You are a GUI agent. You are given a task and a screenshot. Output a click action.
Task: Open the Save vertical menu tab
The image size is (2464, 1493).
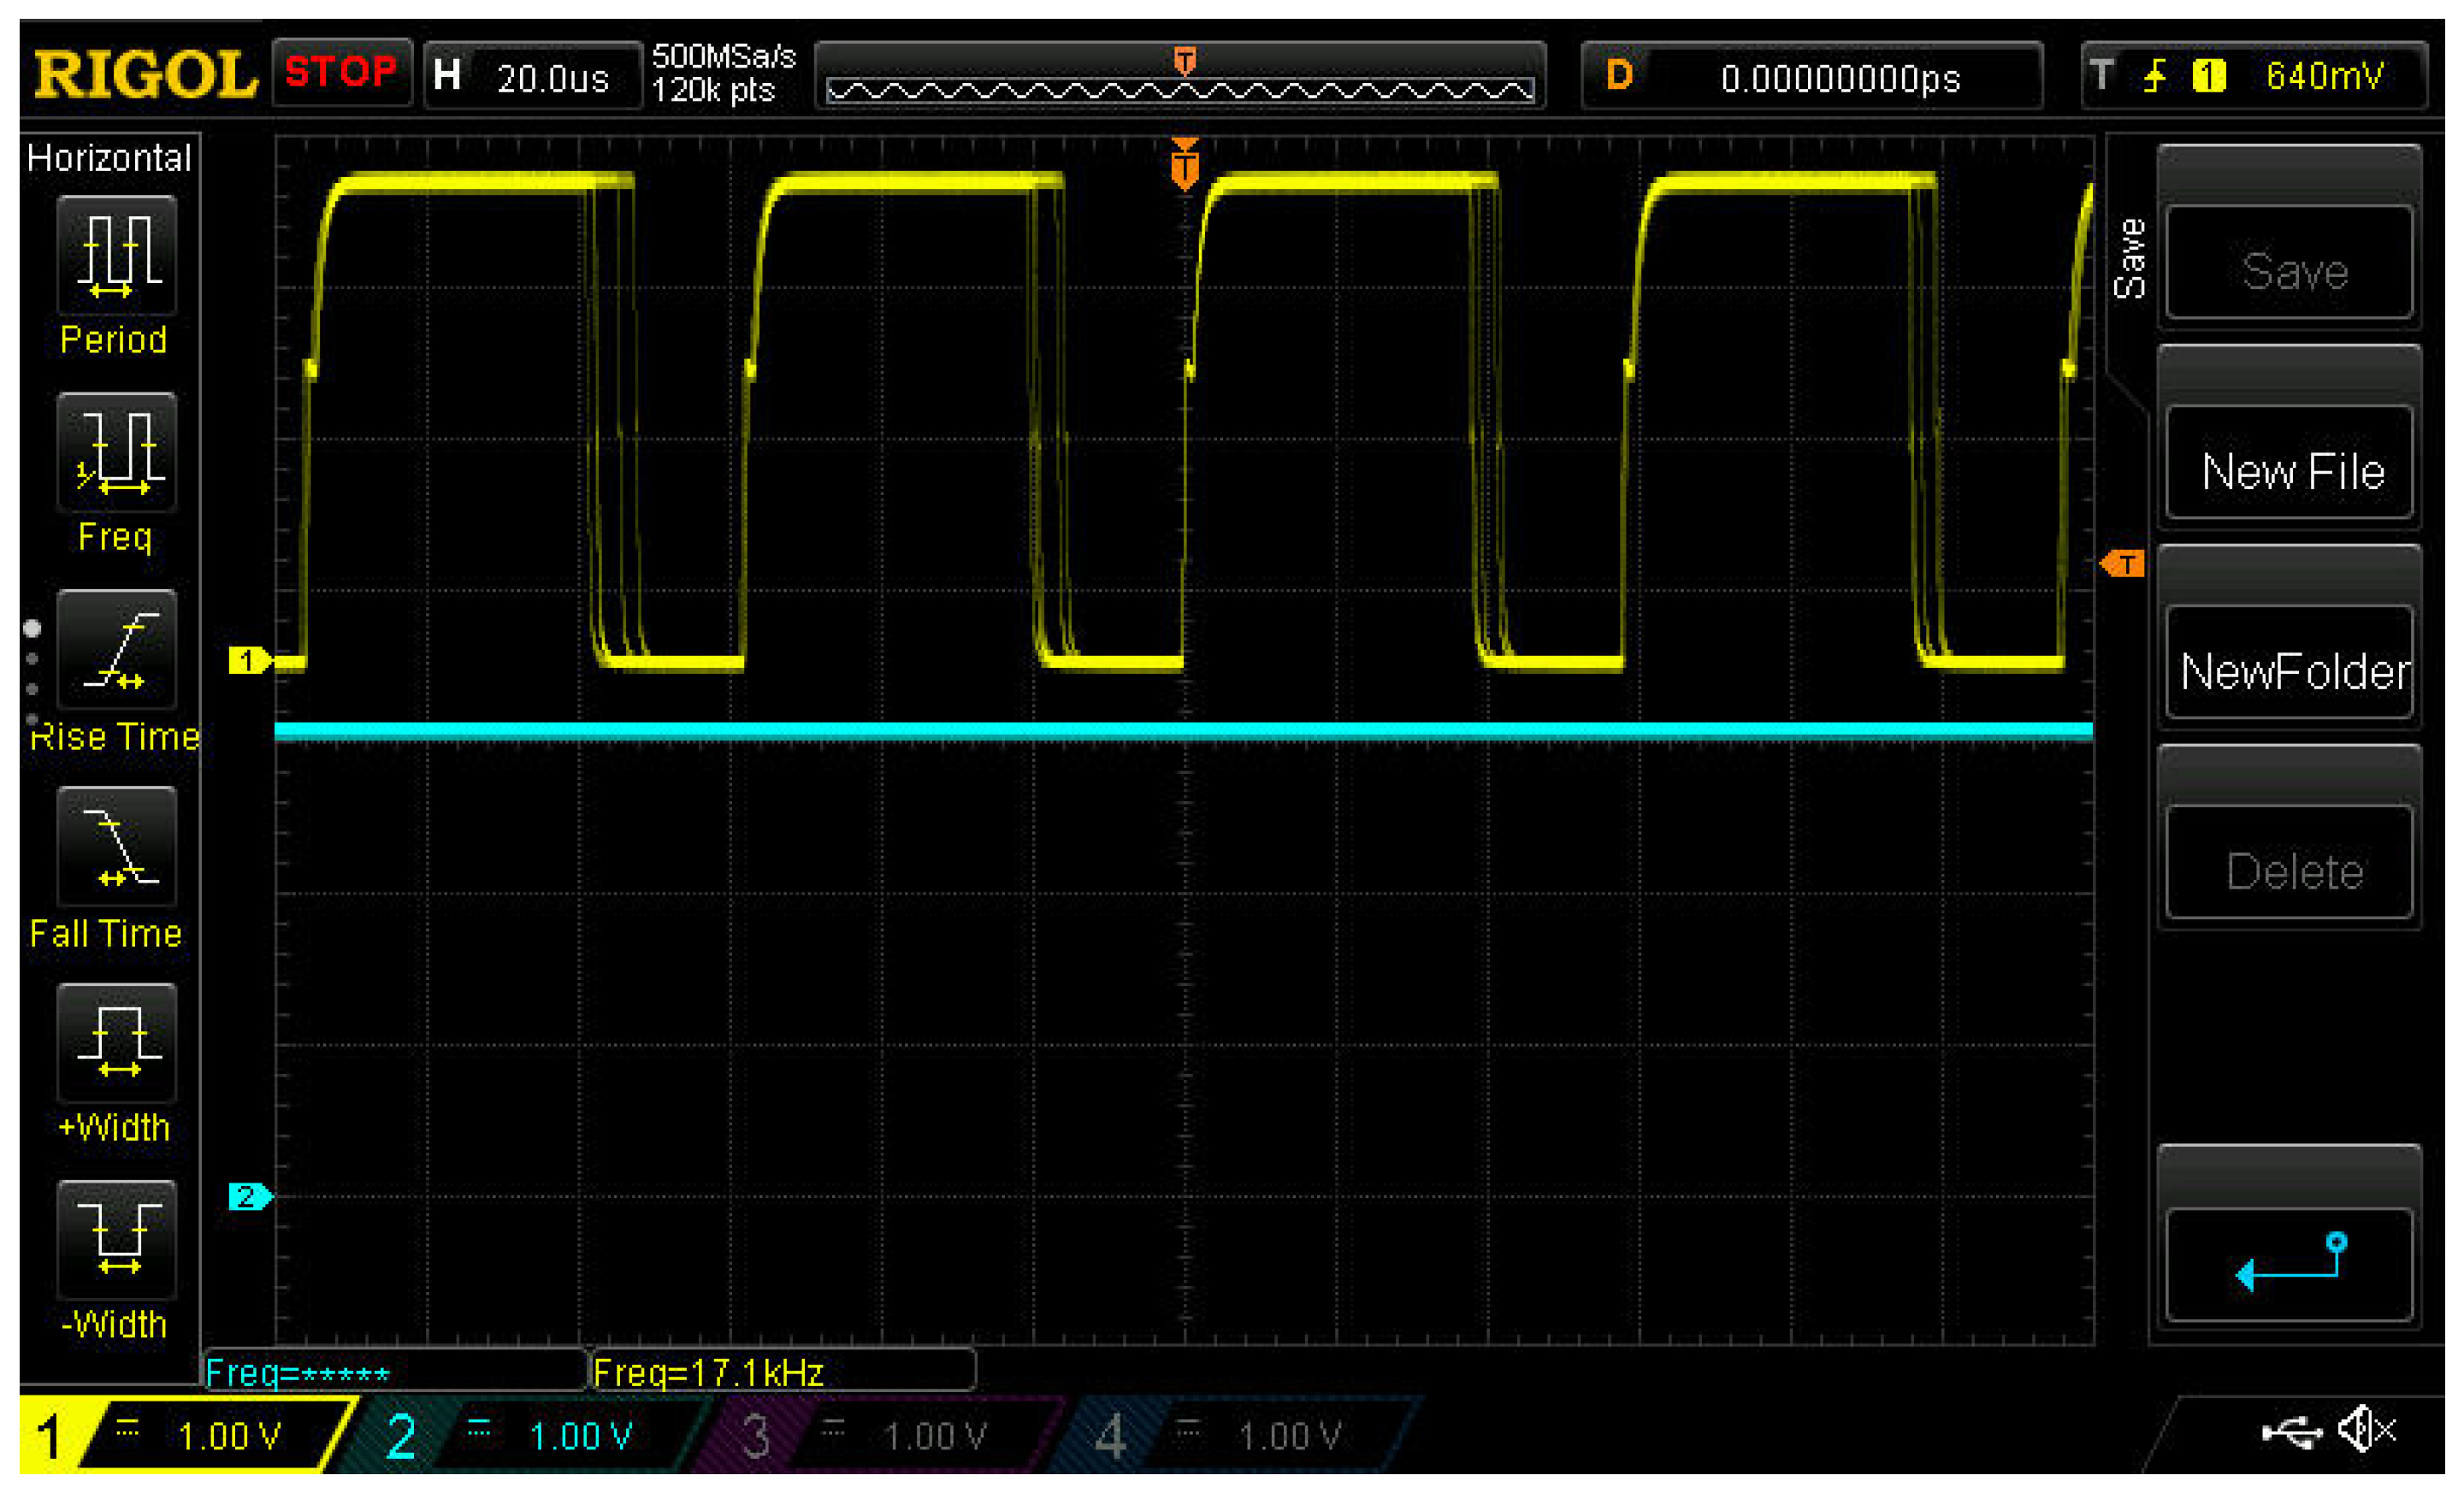(2130, 258)
